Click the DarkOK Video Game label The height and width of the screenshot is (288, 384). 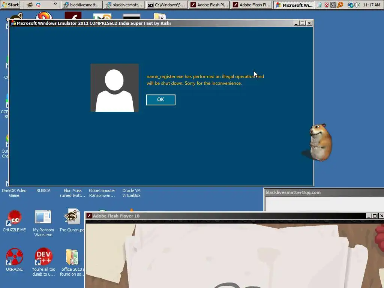point(14,193)
